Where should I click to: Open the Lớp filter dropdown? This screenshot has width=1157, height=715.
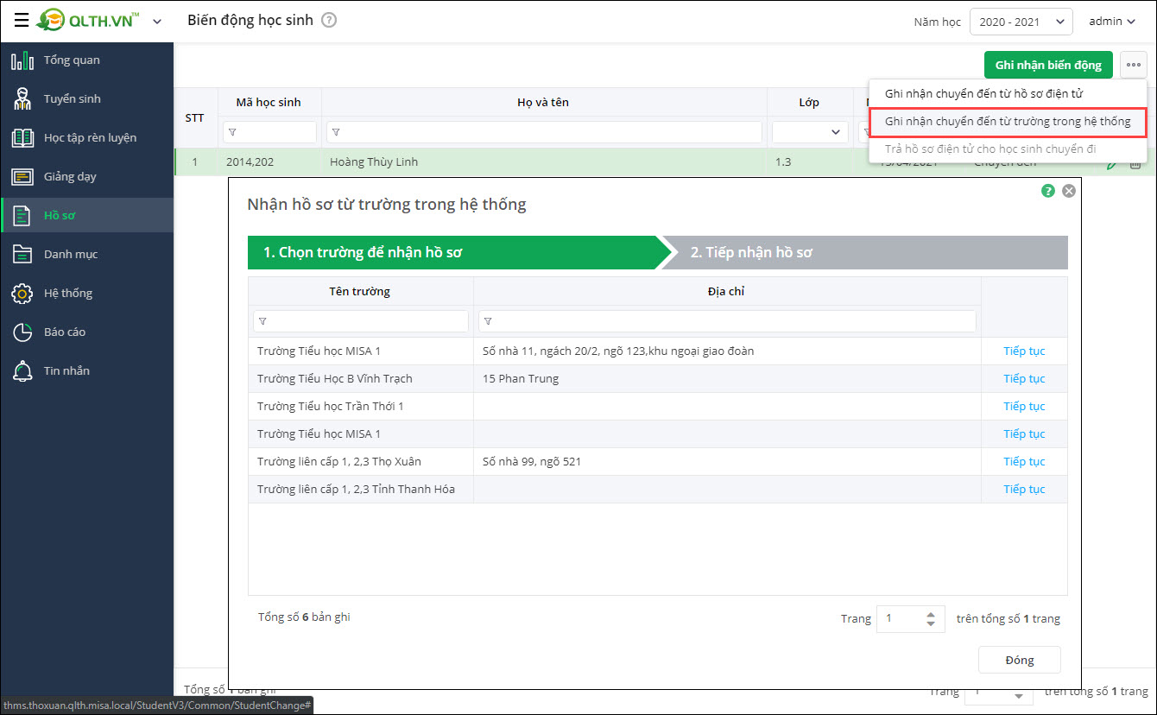pos(809,132)
